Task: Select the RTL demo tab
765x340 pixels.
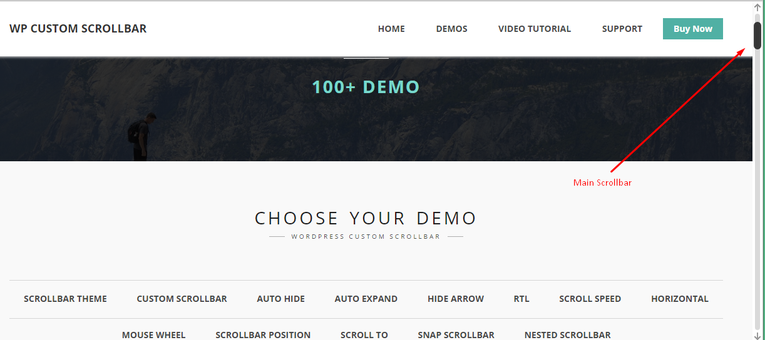Action: [x=521, y=299]
